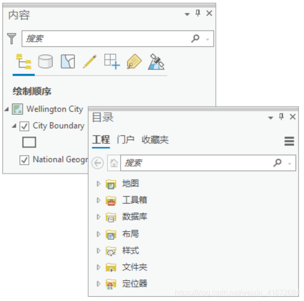Select List By Selection polygon icon
This screenshot has height=301, width=304.
[x=68, y=62]
